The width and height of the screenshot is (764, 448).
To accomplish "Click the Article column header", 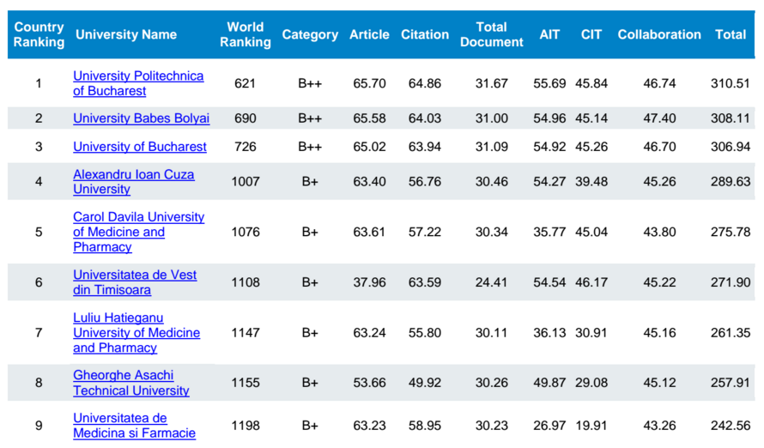I will (369, 34).
